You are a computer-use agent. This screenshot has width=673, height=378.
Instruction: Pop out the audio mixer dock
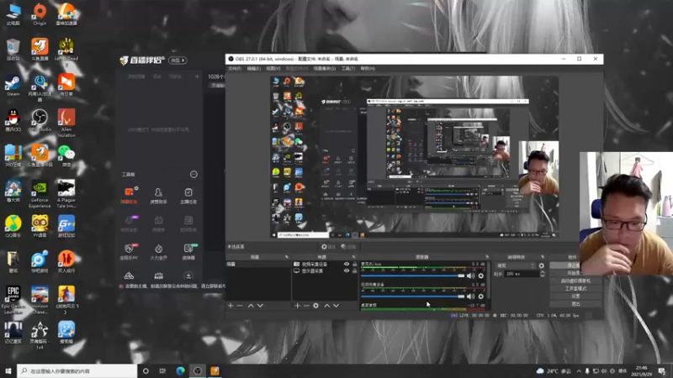coord(487,257)
